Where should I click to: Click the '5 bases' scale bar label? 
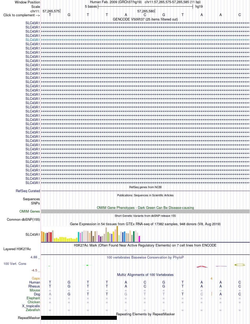[91, 7]
